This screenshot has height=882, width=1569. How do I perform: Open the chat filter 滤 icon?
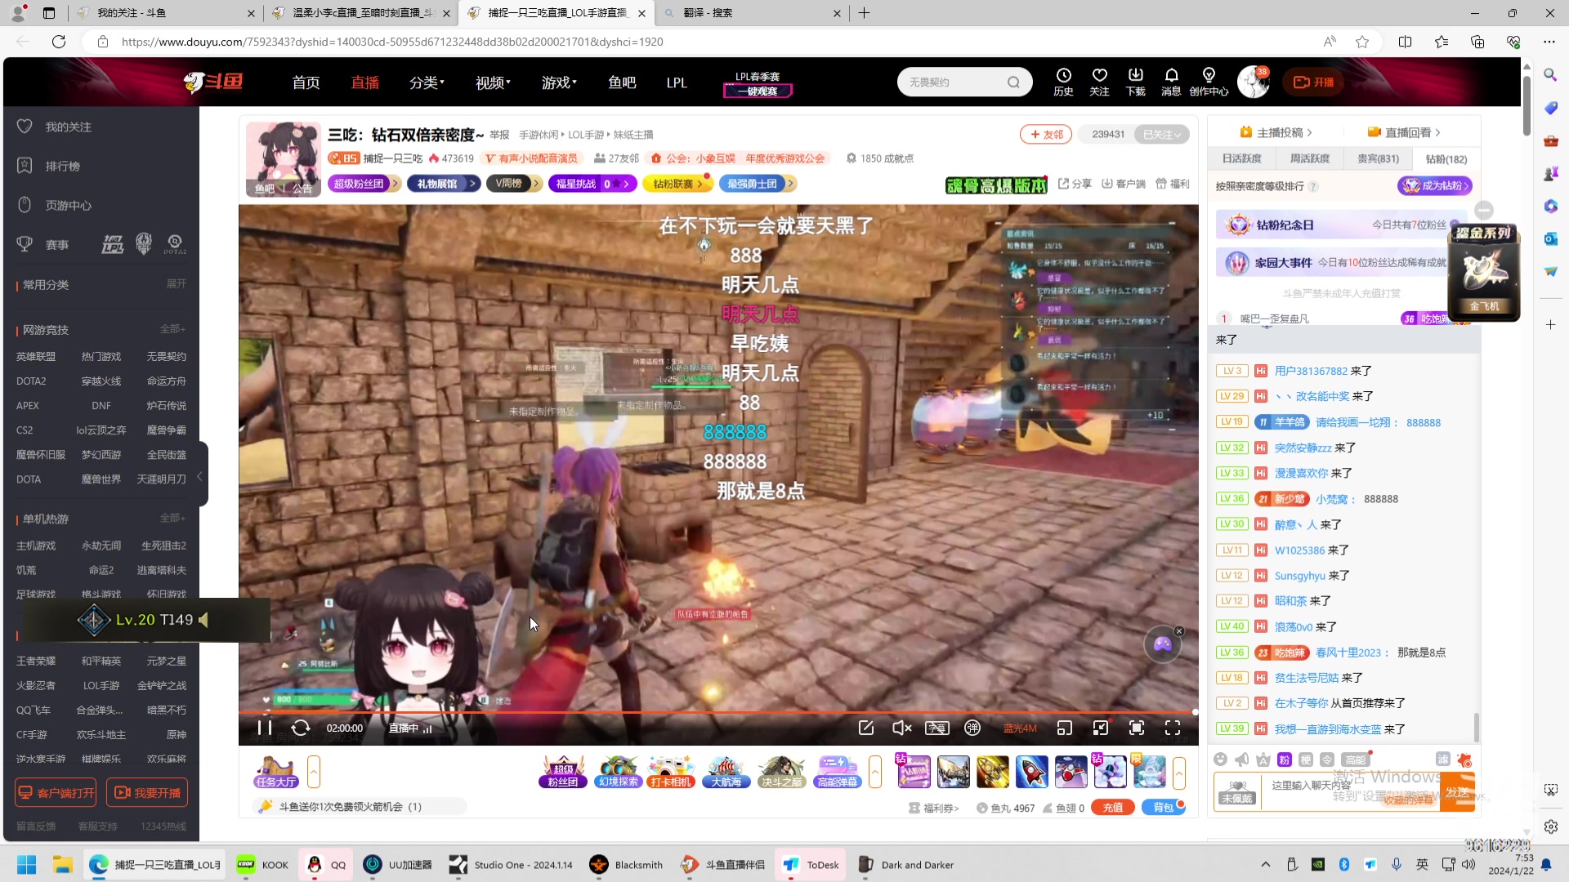tap(1442, 759)
